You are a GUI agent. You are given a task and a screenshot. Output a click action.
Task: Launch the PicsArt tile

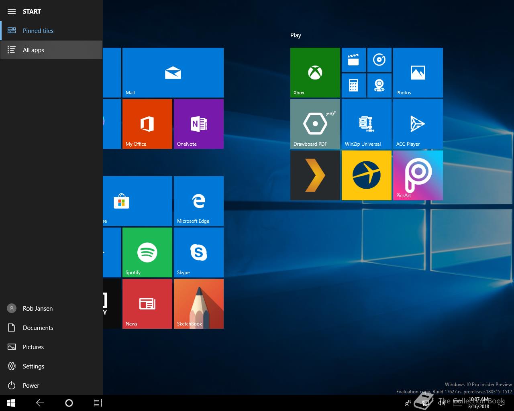click(418, 175)
